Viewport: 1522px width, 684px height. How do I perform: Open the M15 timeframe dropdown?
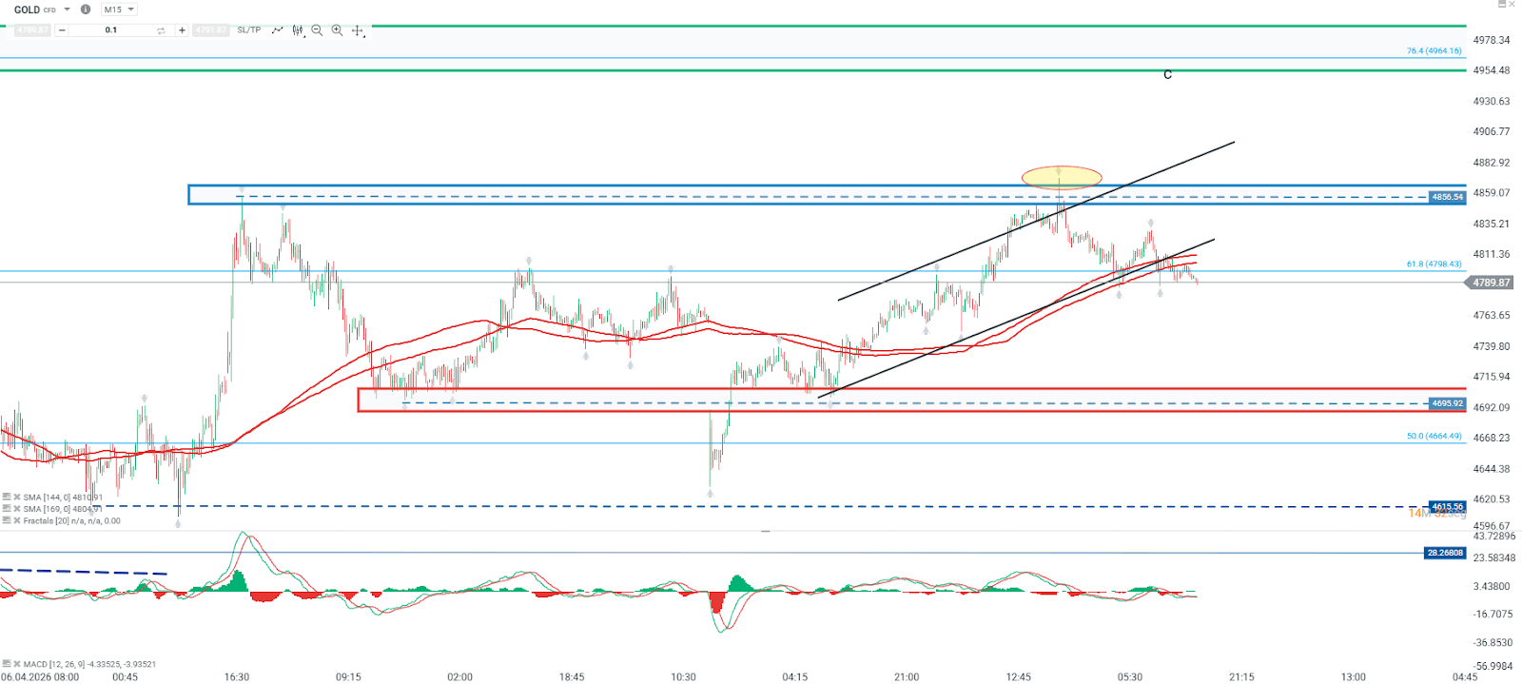(x=119, y=10)
